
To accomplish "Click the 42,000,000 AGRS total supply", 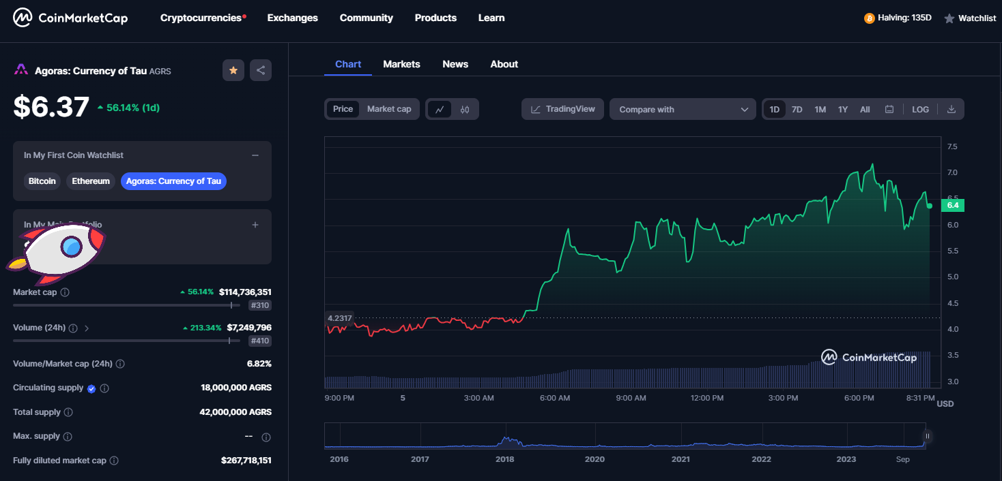I will [x=236, y=412].
